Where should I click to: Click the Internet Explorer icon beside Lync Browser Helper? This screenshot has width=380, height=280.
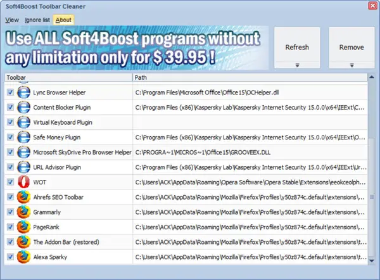coord(24,92)
